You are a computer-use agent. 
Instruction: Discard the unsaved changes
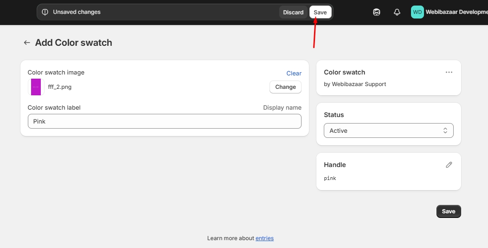293,12
